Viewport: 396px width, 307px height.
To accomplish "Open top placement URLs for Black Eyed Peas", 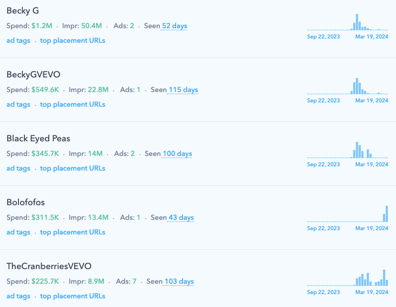I will pos(73,168).
